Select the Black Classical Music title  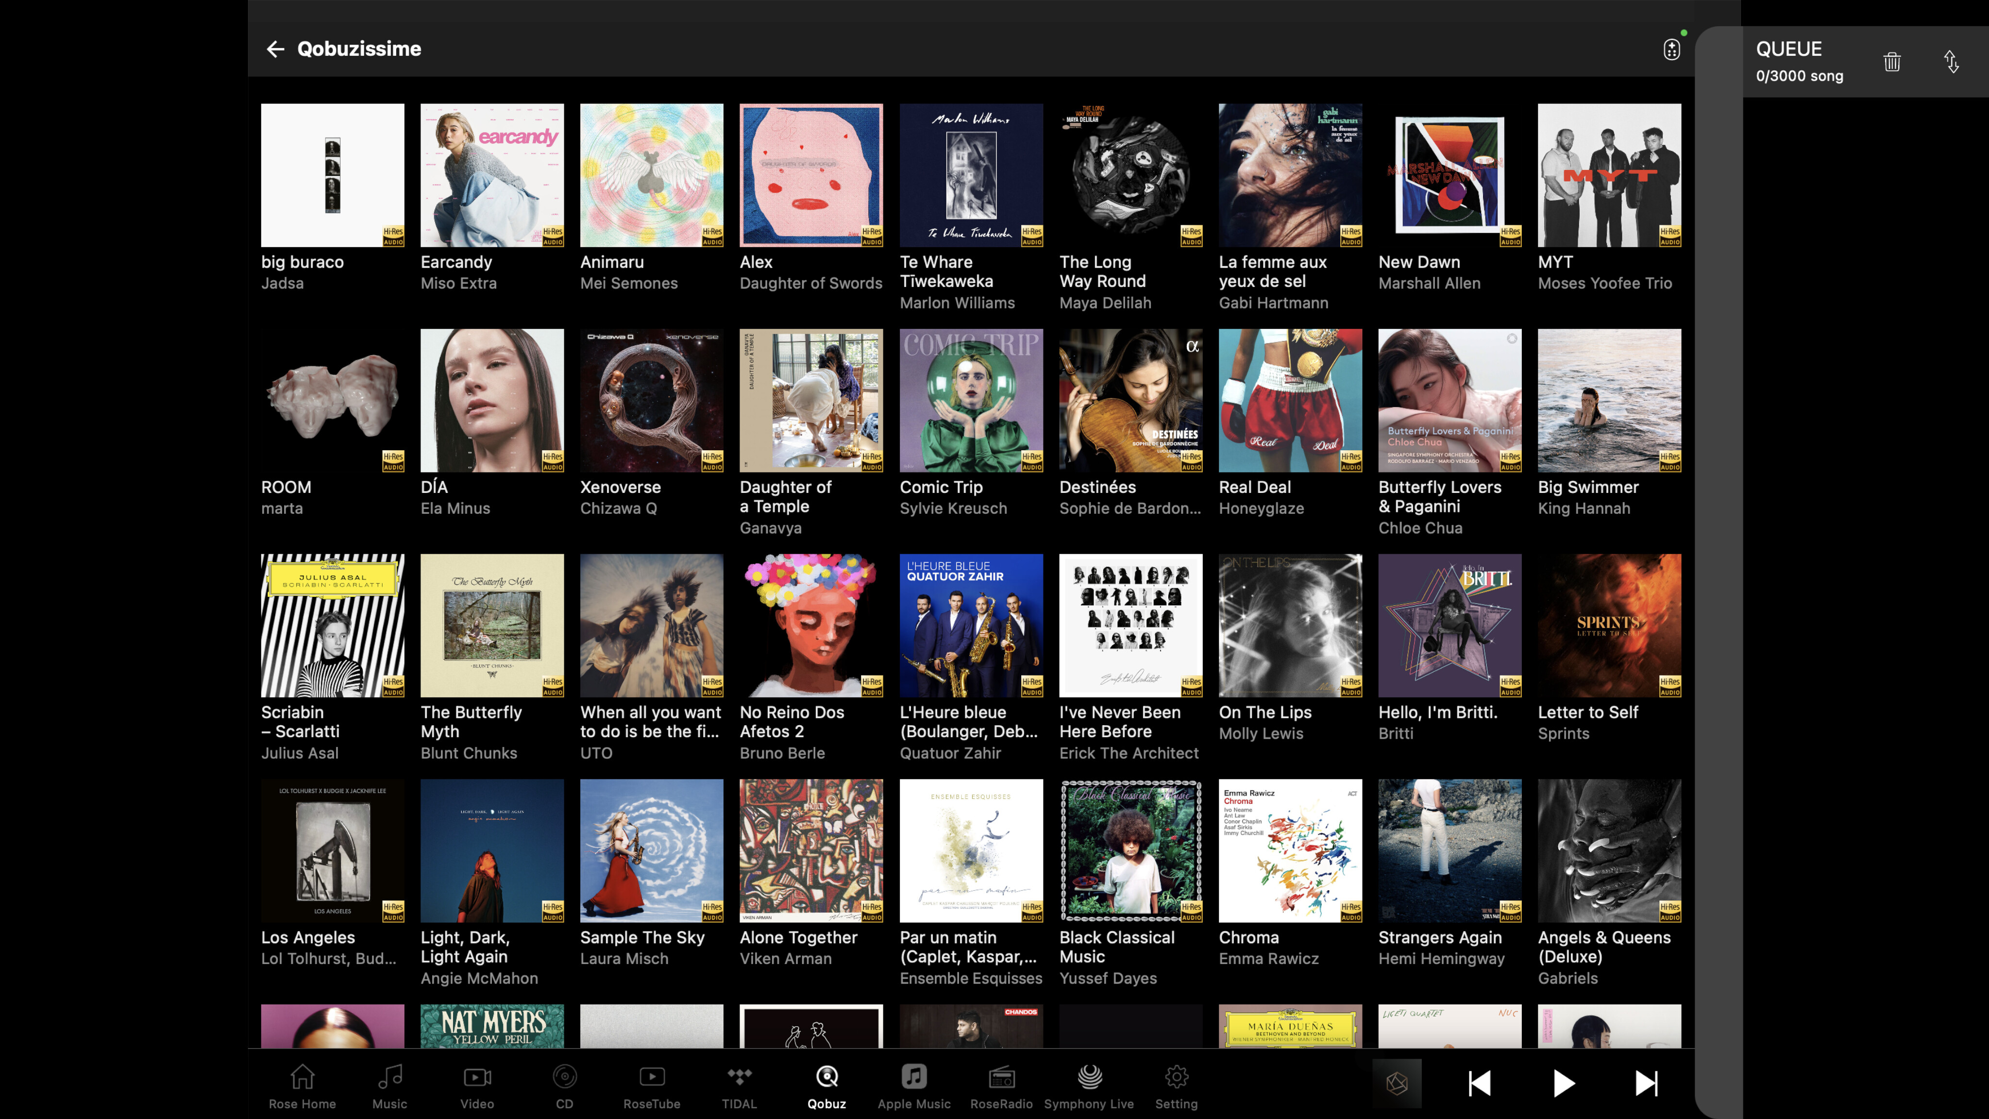pyautogui.click(x=1116, y=947)
